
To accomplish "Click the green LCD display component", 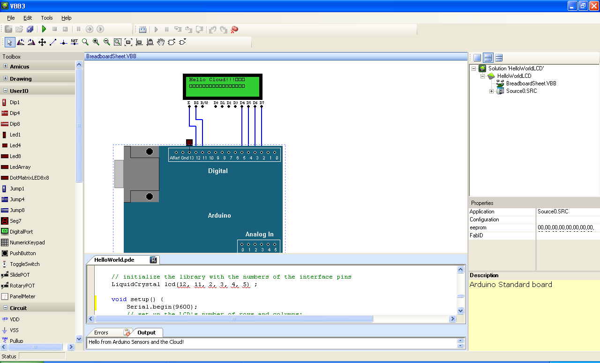I will [x=223, y=87].
